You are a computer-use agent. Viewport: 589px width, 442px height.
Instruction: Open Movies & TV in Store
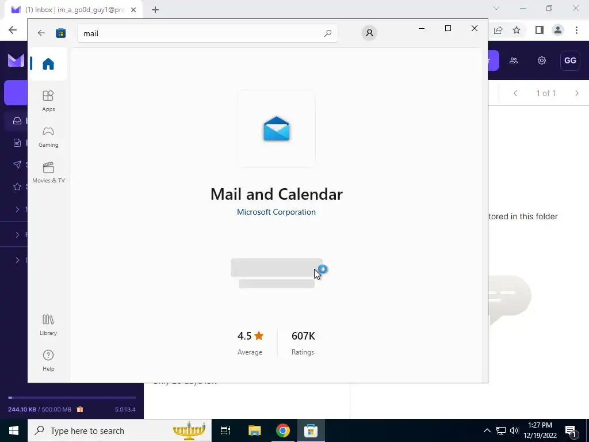[48, 173]
